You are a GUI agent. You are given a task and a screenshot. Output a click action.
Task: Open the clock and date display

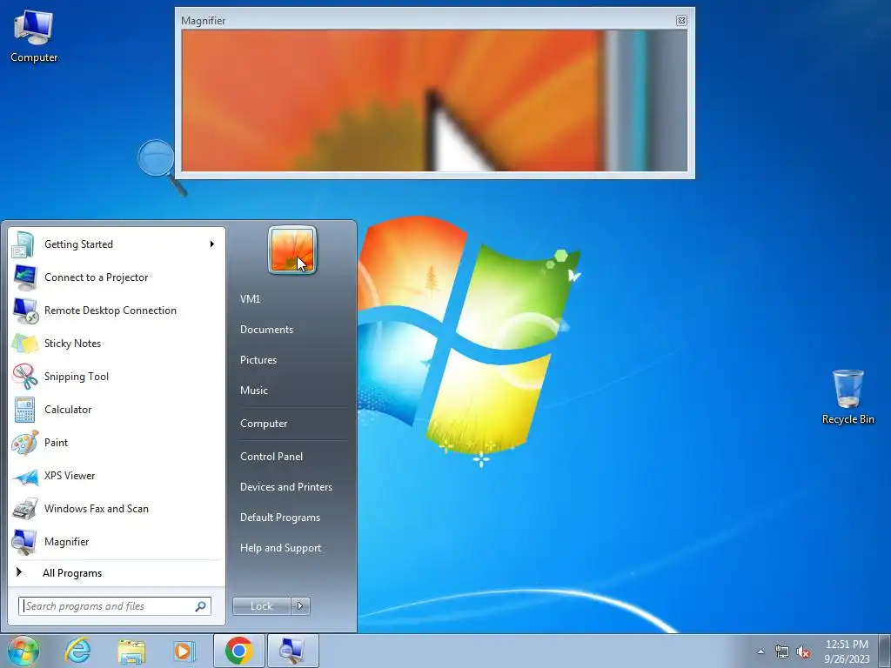(x=847, y=651)
